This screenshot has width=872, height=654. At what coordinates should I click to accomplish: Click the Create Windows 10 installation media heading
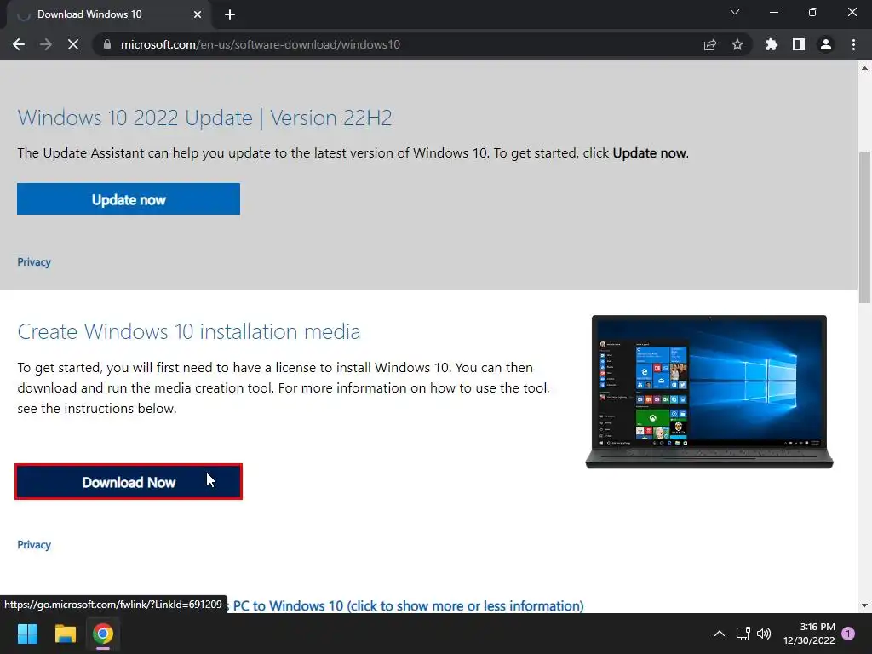(189, 331)
